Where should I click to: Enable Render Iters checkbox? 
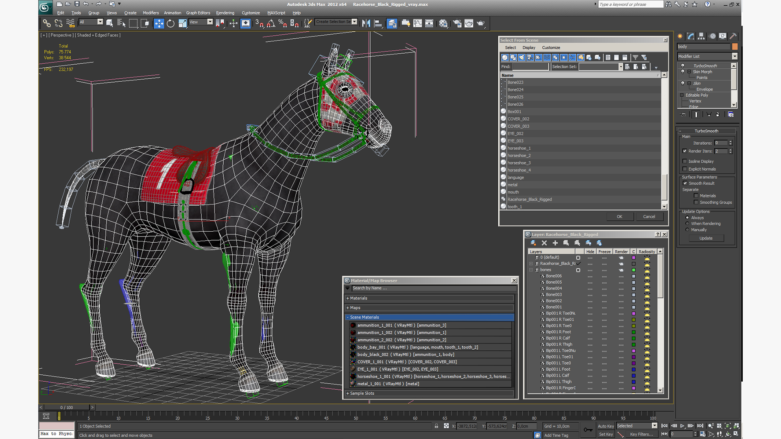[x=685, y=151]
